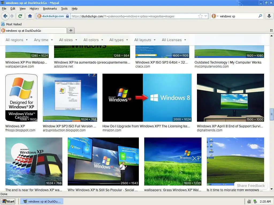The height and width of the screenshot is (205, 274).
Task: Expand the All colors filter
Action: [93, 40]
